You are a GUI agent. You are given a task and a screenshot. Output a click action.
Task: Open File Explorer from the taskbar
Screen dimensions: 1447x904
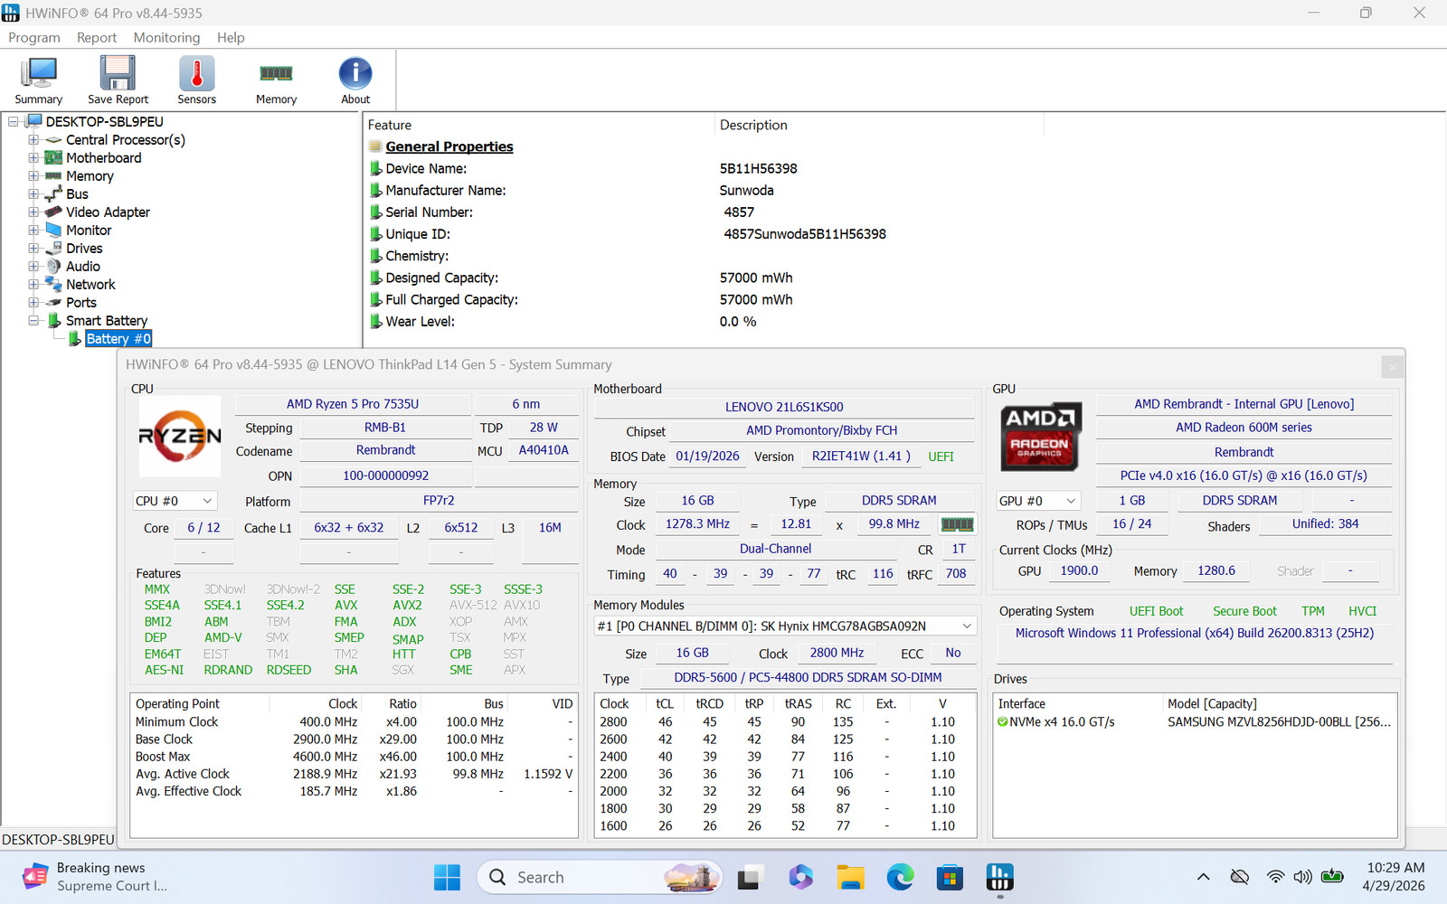[850, 877]
